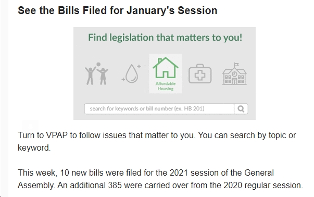Select the first-aid kit health care icon
The height and width of the screenshot is (197, 314).
[x=200, y=73]
